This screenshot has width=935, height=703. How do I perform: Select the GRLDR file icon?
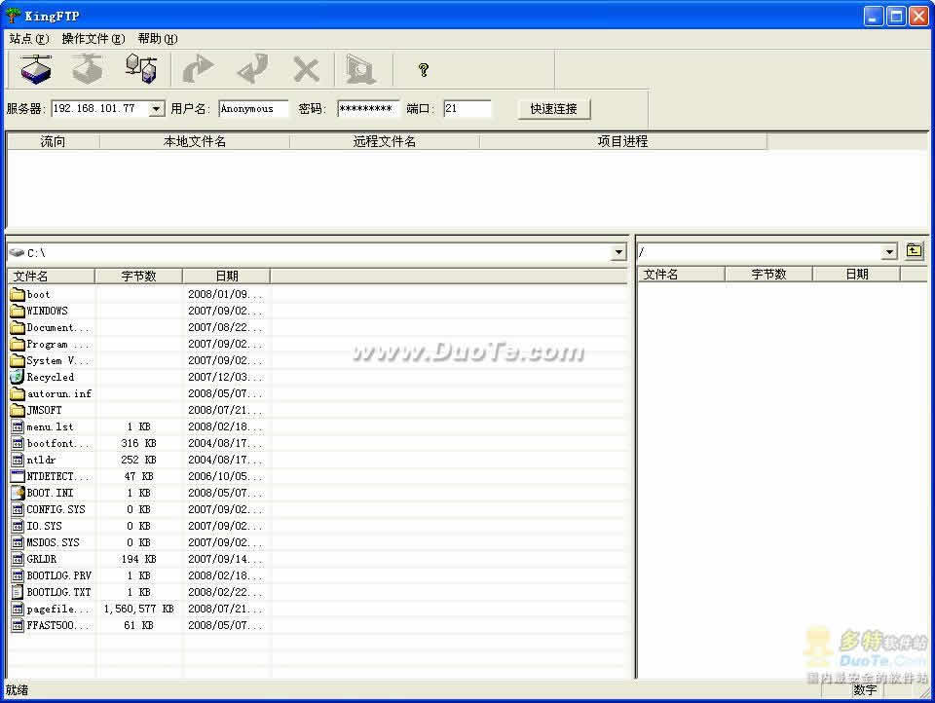coord(18,559)
